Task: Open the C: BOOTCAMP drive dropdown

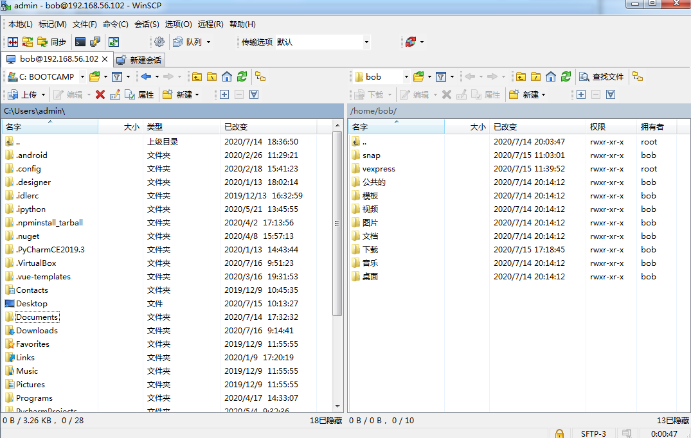Action: 82,77
